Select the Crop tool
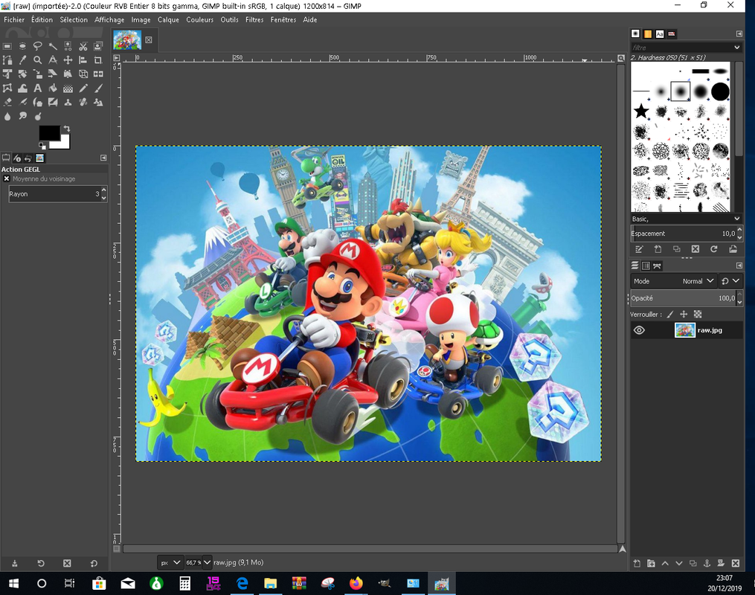 click(x=98, y=60)
